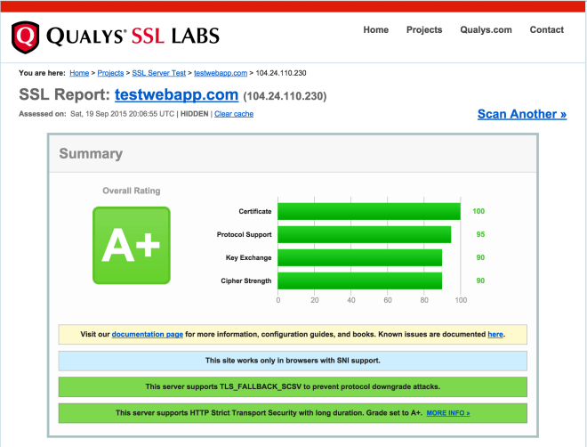Click the A+ overall rating badge

coord(131,246)
